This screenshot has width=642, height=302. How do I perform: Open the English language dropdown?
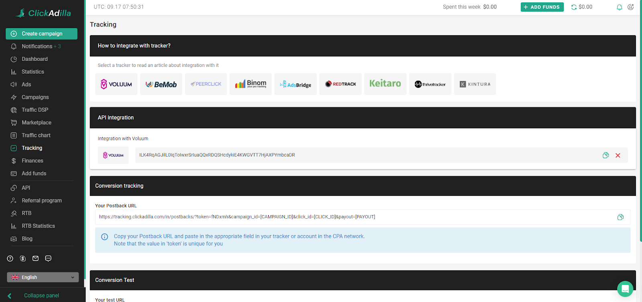(43, 277)
